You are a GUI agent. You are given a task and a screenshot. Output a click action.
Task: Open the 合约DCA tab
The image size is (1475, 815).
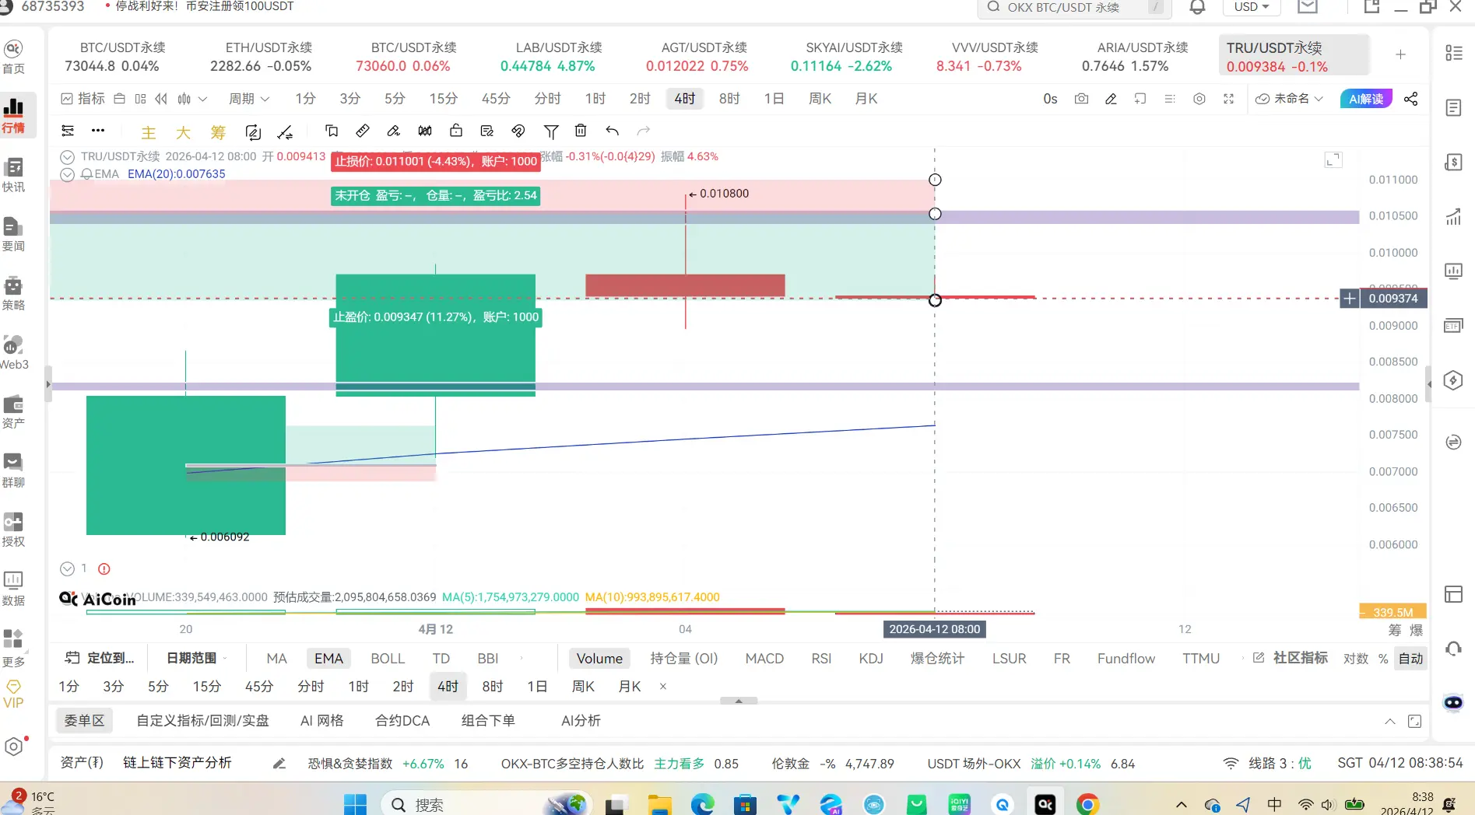point(402,720)
